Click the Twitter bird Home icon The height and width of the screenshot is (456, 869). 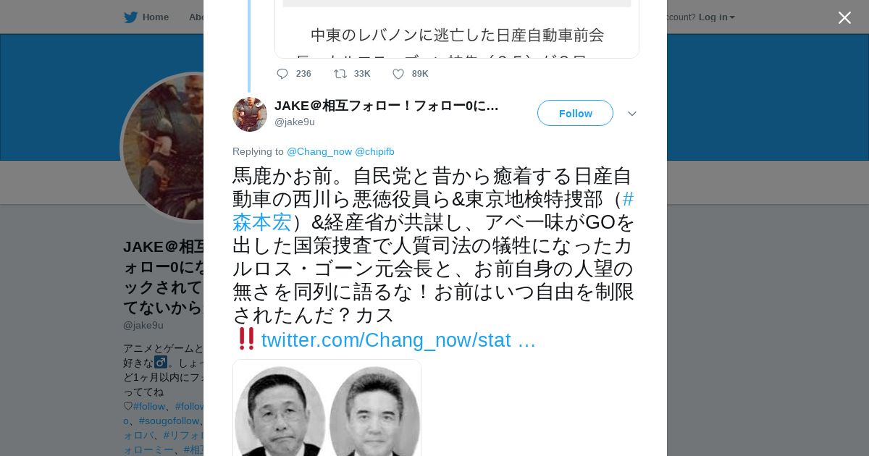(x=130, y=17)
